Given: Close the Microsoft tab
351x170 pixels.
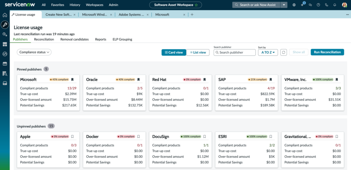Looking at the screenshot, I should (184, 15).
